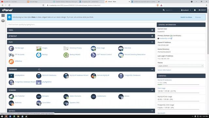Image resolution: width=209 pixels, height=118 pixels.
Task: Open the Aliases icon
Action: [121, 96]
